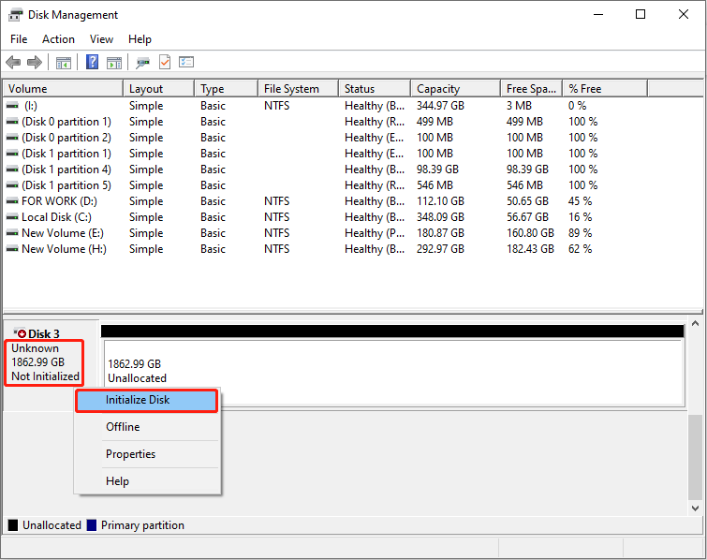Open the Help menu in menu bar
This screenshot has height=560, width=707.
click(x=140, y=39)
